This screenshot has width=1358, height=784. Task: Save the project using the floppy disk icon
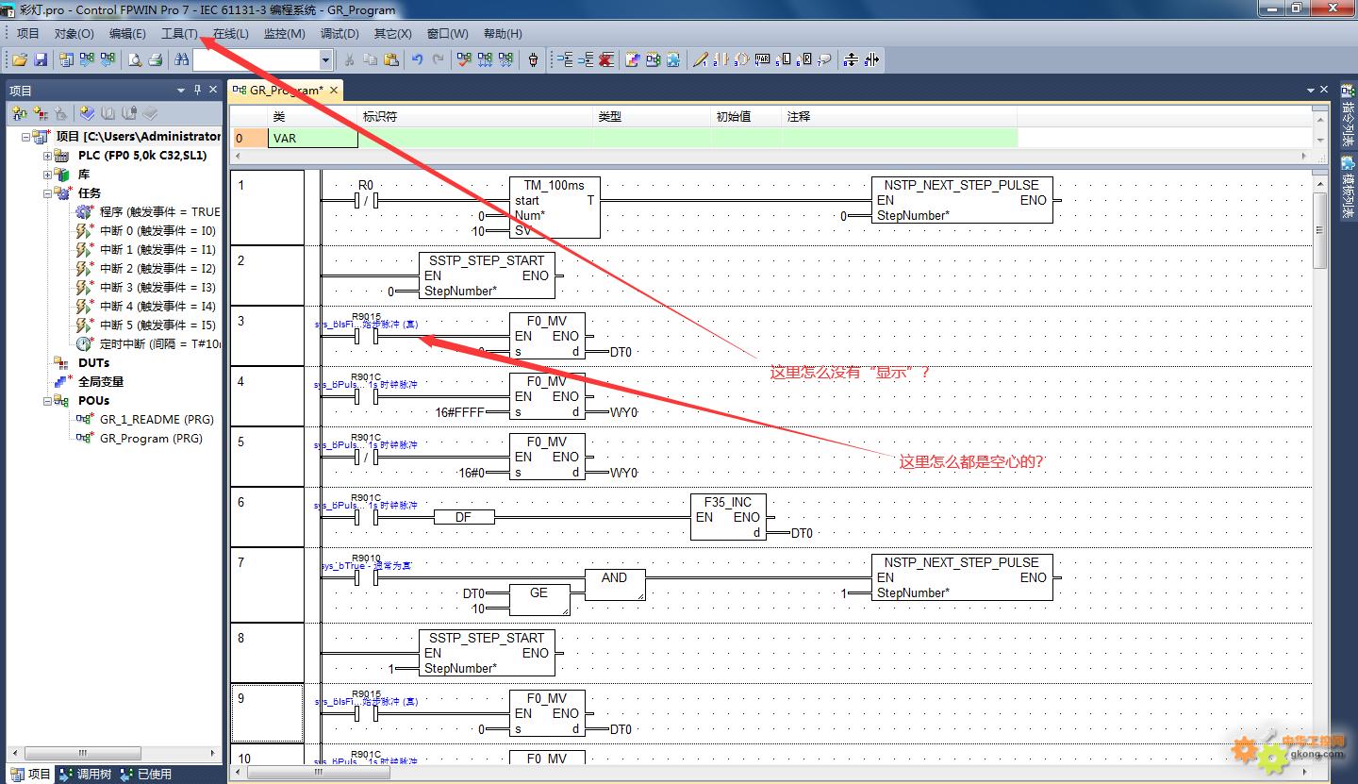click(x=41, y=59)
